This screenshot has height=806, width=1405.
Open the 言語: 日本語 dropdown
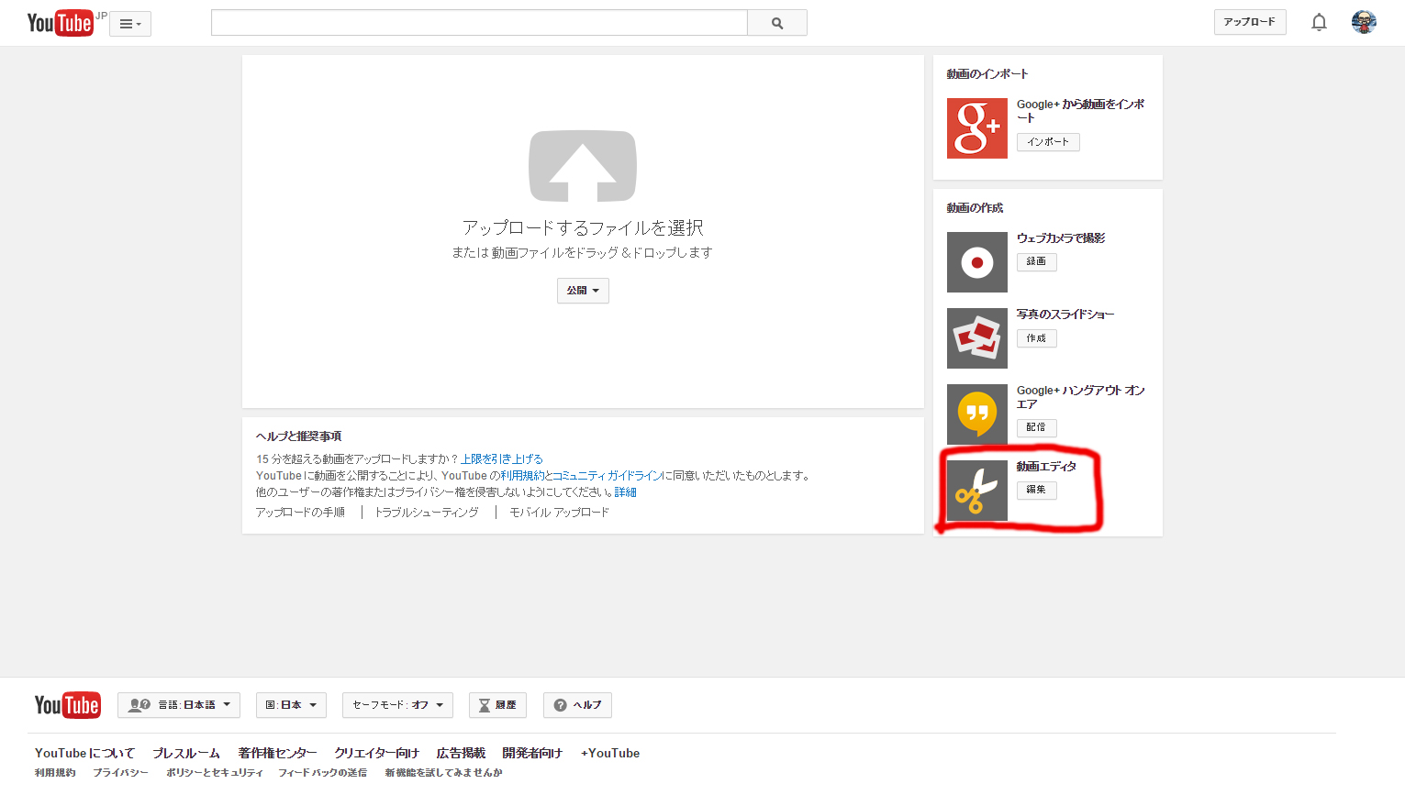tap(179, 705)
